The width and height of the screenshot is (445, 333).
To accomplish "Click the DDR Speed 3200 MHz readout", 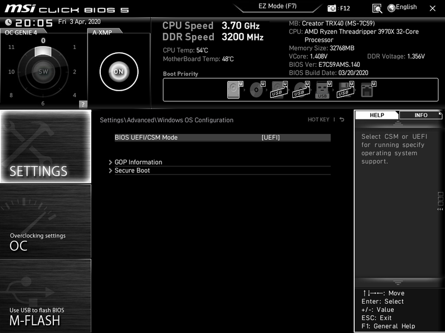I will [213, 37].
